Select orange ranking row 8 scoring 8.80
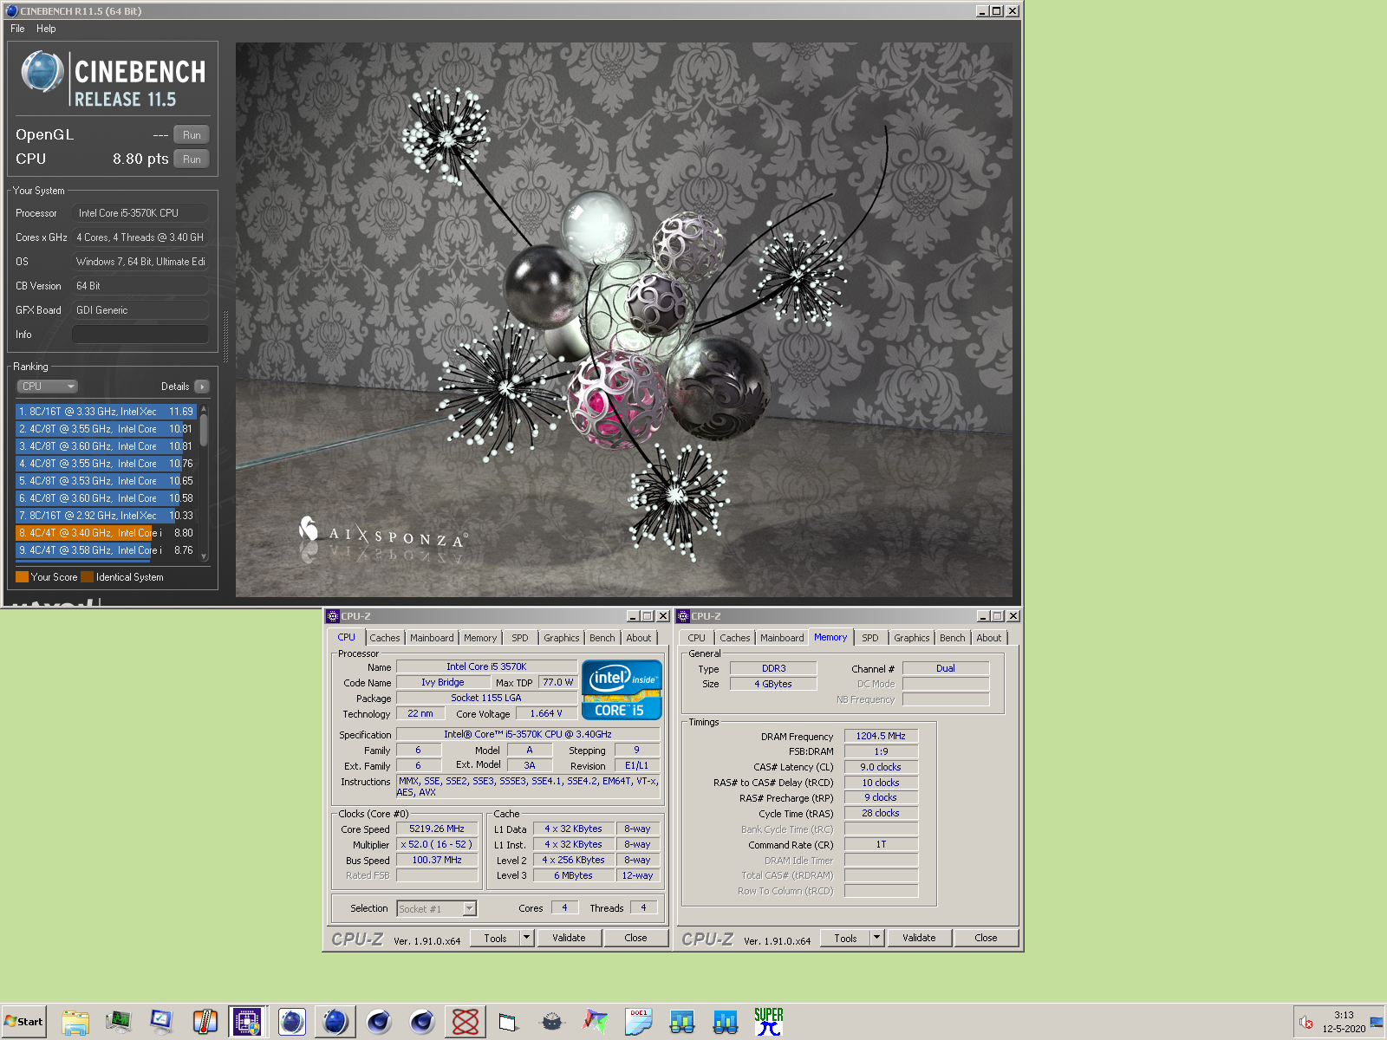 pyautogui.click(x=106, y=533)
